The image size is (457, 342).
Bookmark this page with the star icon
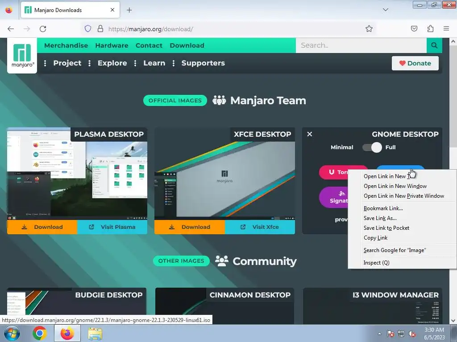click(369, 29)
